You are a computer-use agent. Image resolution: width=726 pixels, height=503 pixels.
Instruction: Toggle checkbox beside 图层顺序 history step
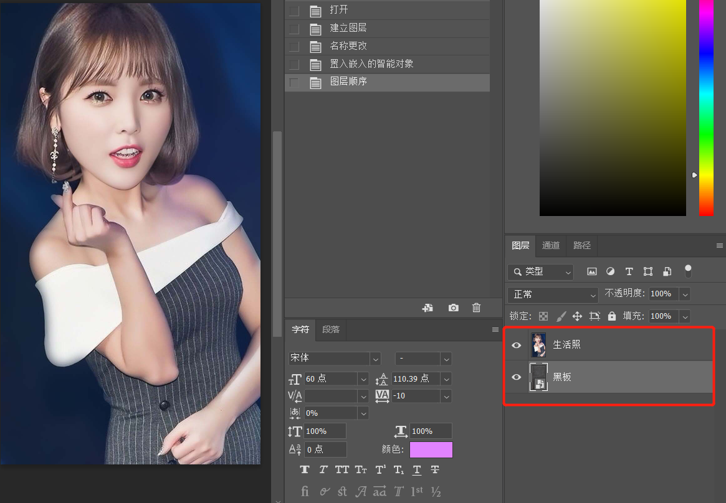[294, 82]
